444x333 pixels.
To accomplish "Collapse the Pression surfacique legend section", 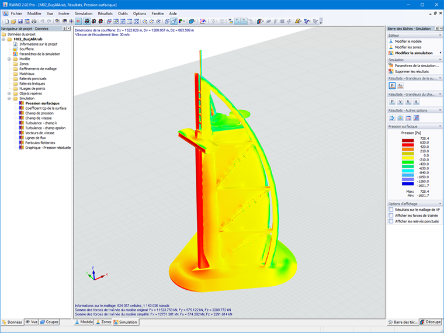I will [x=440, y=127].
